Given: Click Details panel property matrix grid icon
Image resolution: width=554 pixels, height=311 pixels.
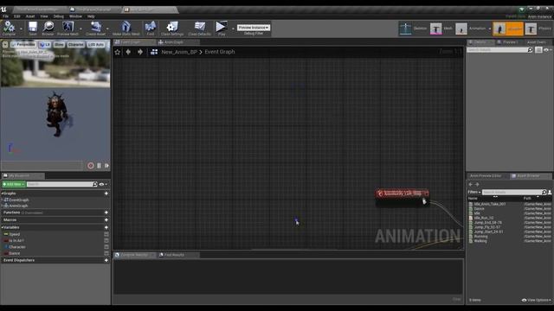Looking at the screenshot, I should (x=538, y=50).
